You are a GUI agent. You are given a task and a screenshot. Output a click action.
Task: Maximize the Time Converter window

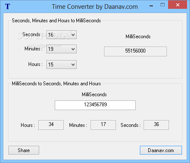pos(163,5)
